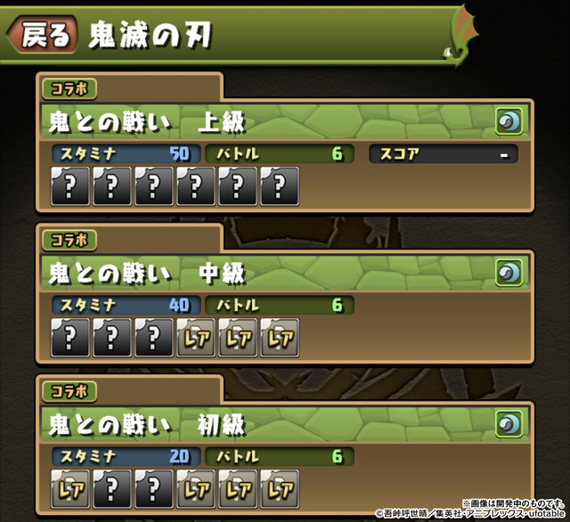570x522 pixels.
Task: Tap third unknown monster icon in 中級
Action: coord(154,338)
